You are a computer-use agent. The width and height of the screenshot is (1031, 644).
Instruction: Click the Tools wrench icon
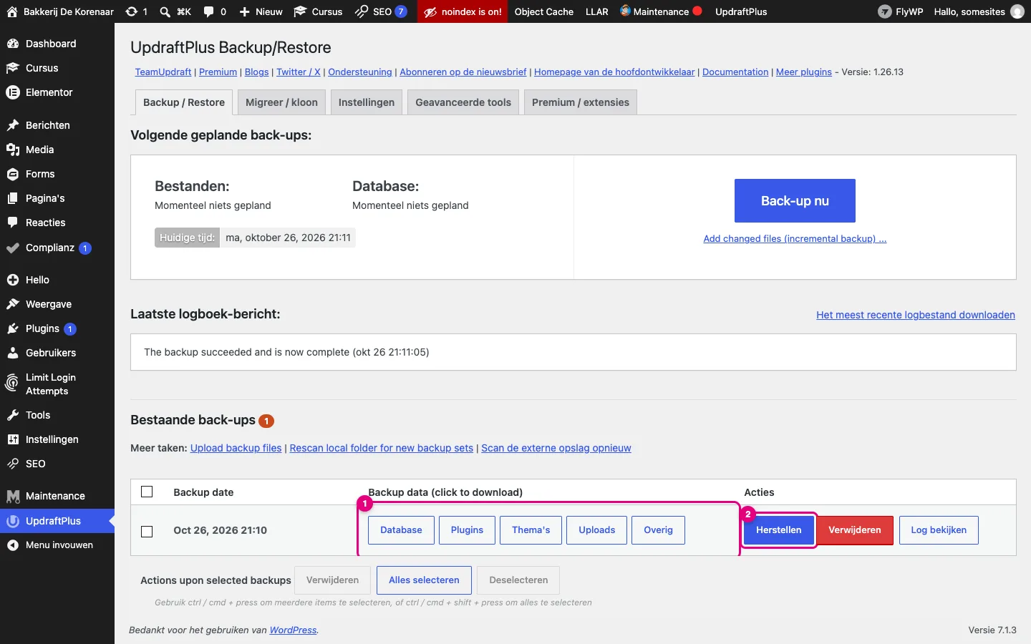(13, 415)
